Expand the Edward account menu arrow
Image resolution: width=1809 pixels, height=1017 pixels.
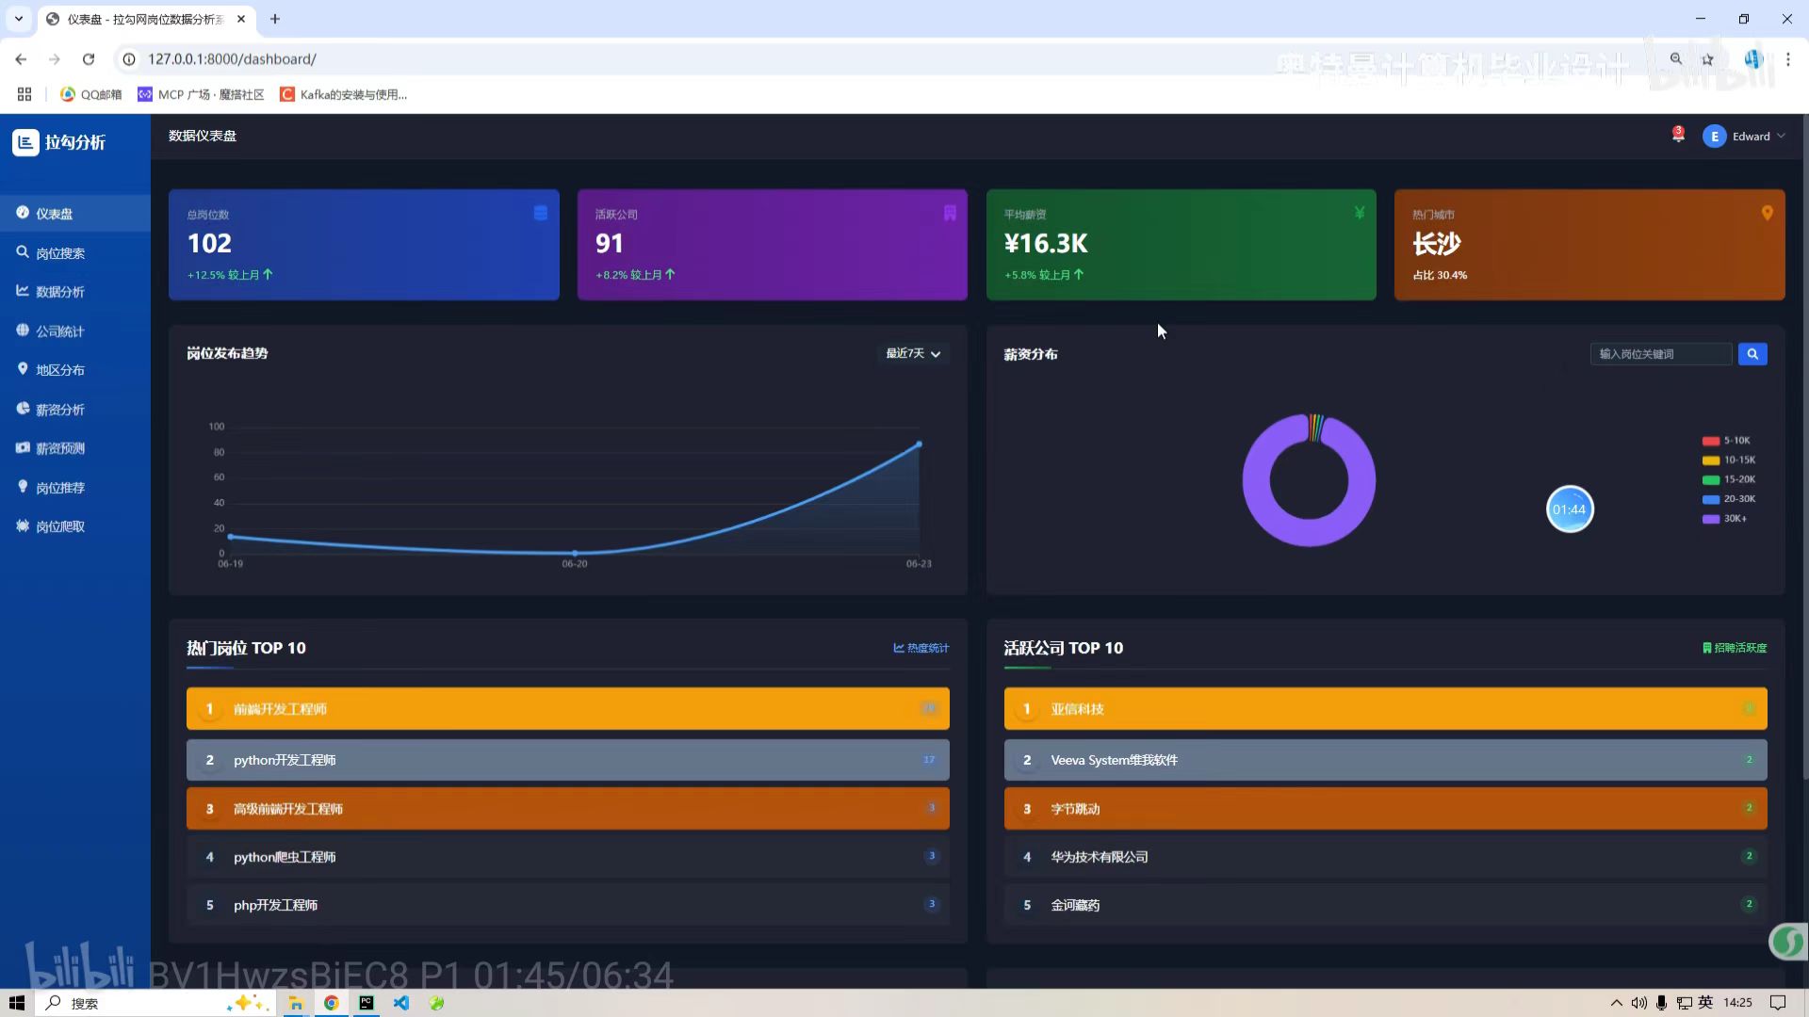coord(1781,137)
